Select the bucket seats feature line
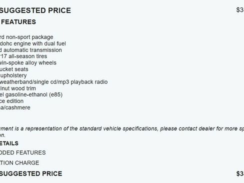The image size is (244, 183). tap(14, 69)
